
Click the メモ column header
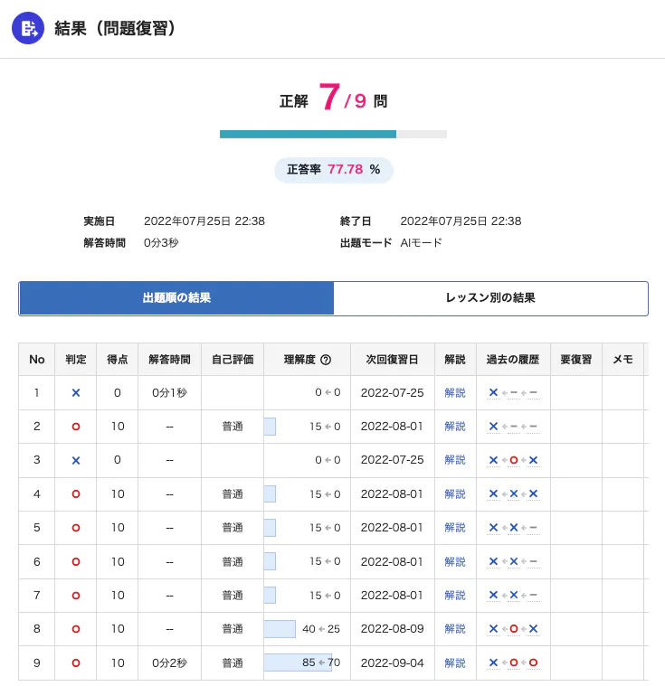pos(623,360)
